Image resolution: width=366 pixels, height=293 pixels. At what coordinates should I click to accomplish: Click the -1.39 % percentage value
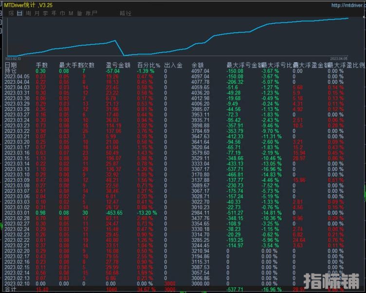click(x=146, y=71)
